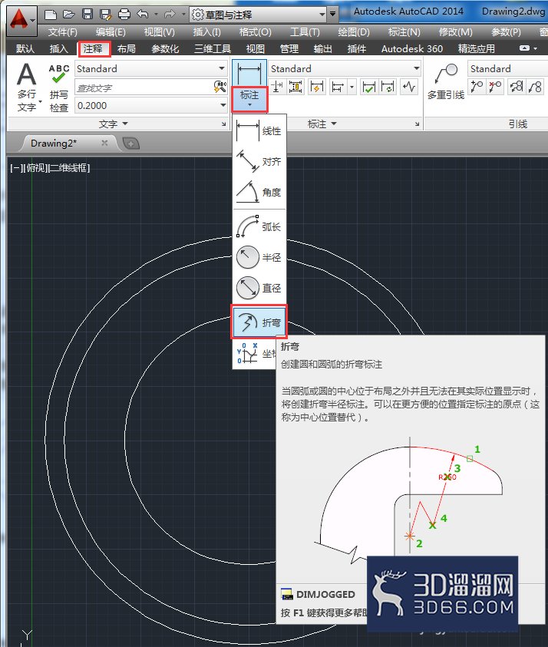
Task: Click the Update dimension icon
Action: click(x=388, y=87)
